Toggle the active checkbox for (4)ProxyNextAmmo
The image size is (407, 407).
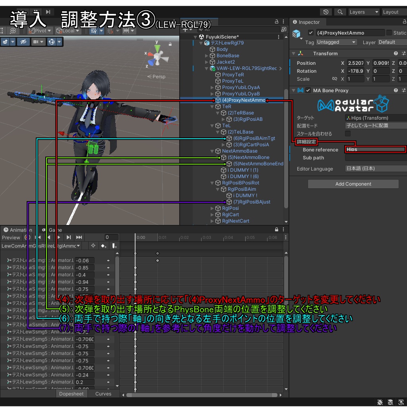point(310,33)
